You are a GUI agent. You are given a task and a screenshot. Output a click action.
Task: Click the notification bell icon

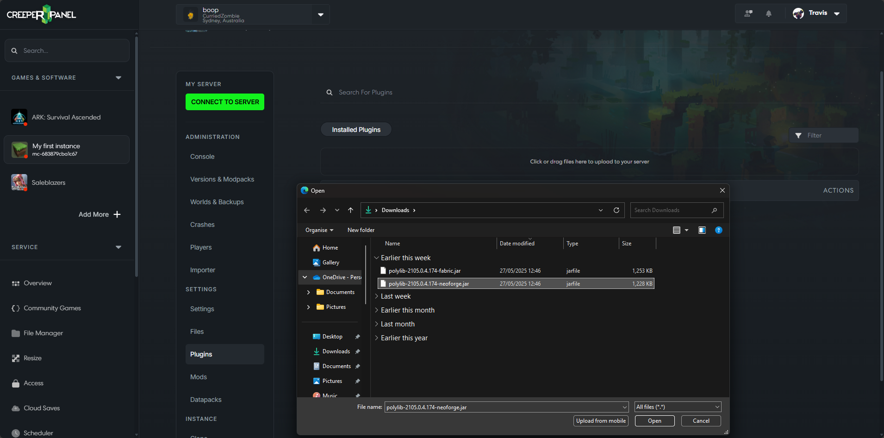tap(769, 13)
